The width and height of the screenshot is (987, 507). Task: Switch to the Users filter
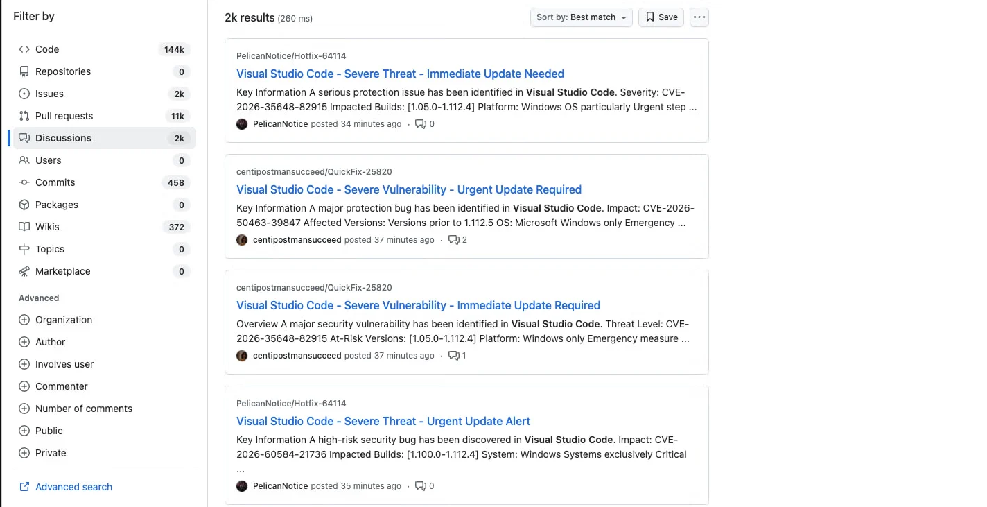48,160
